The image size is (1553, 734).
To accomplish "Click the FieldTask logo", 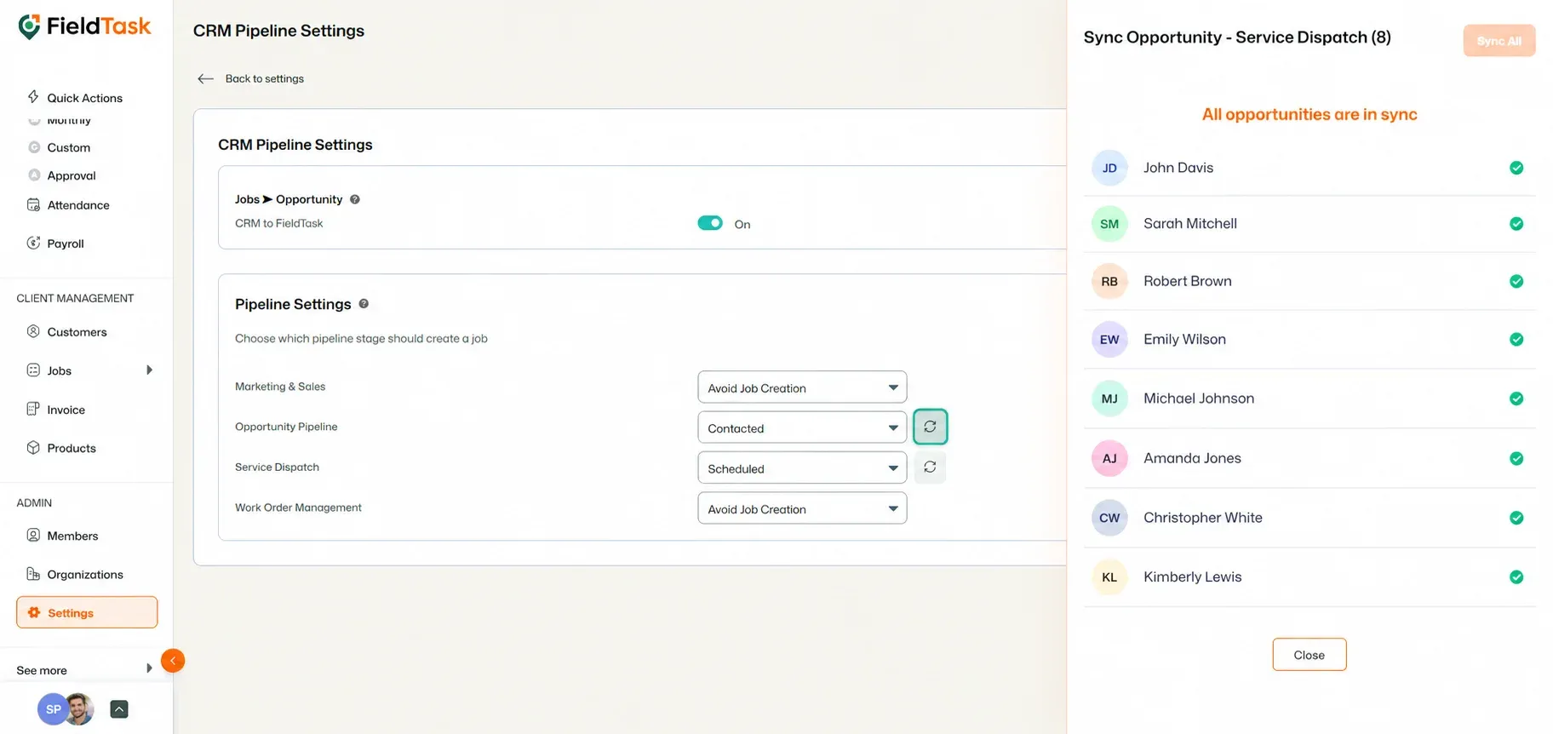I will (84, 27).
